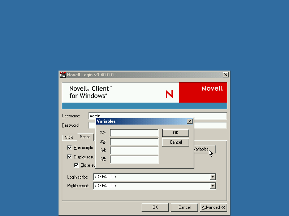Toggle the Display results window checkbox
Viewport: 289px width, 216px height.
(x=69, y=157)
